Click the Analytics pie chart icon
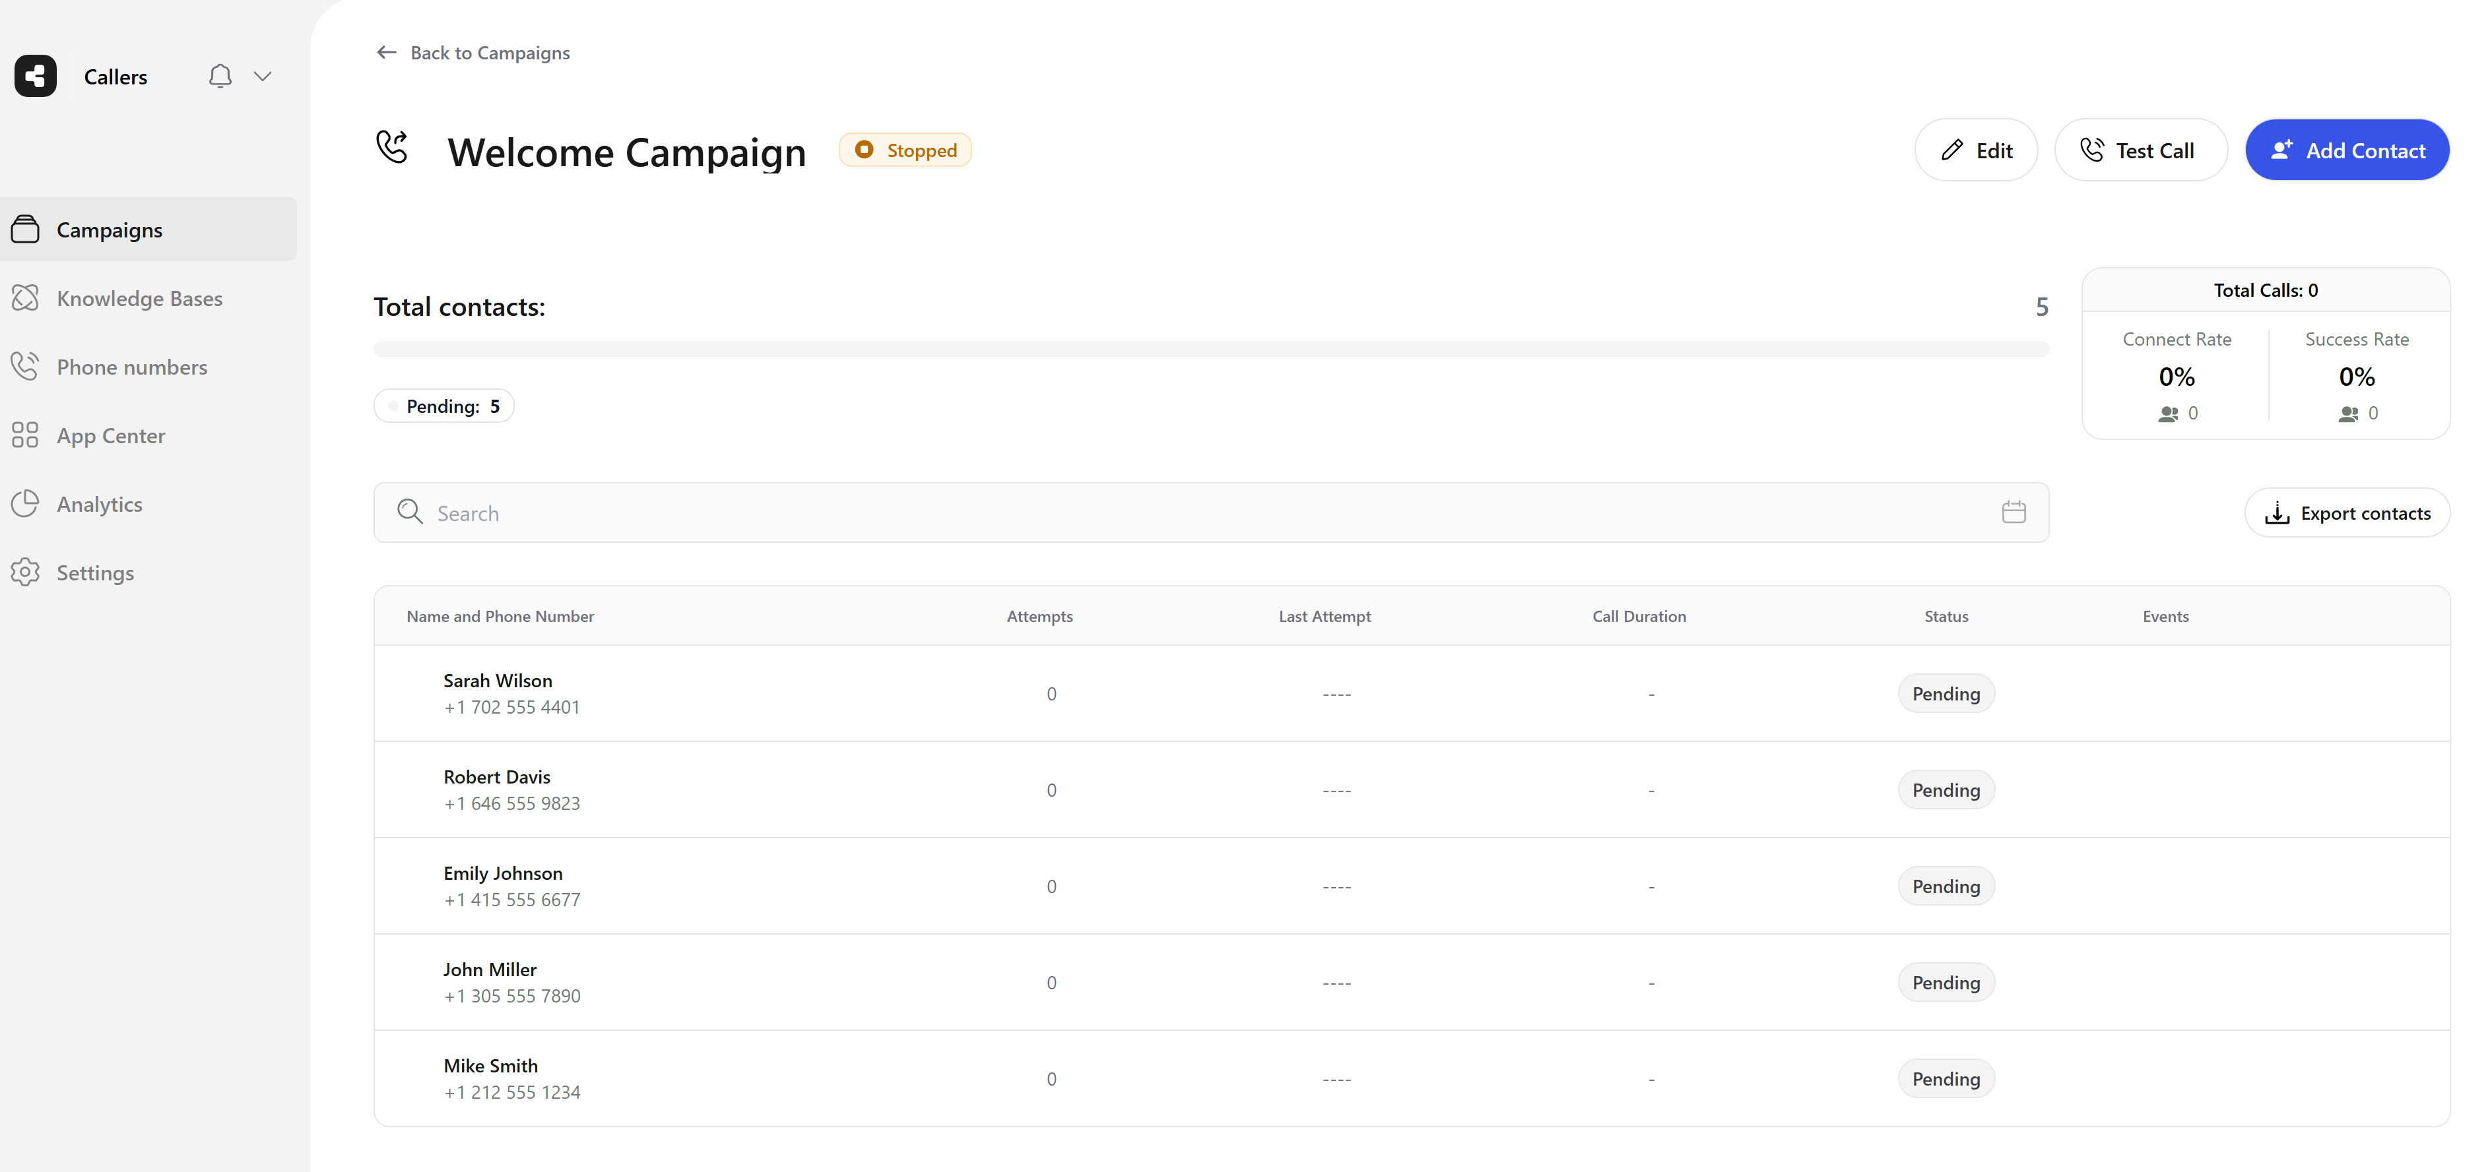This screenshot has height=1172, width=2492. point(25,504)
